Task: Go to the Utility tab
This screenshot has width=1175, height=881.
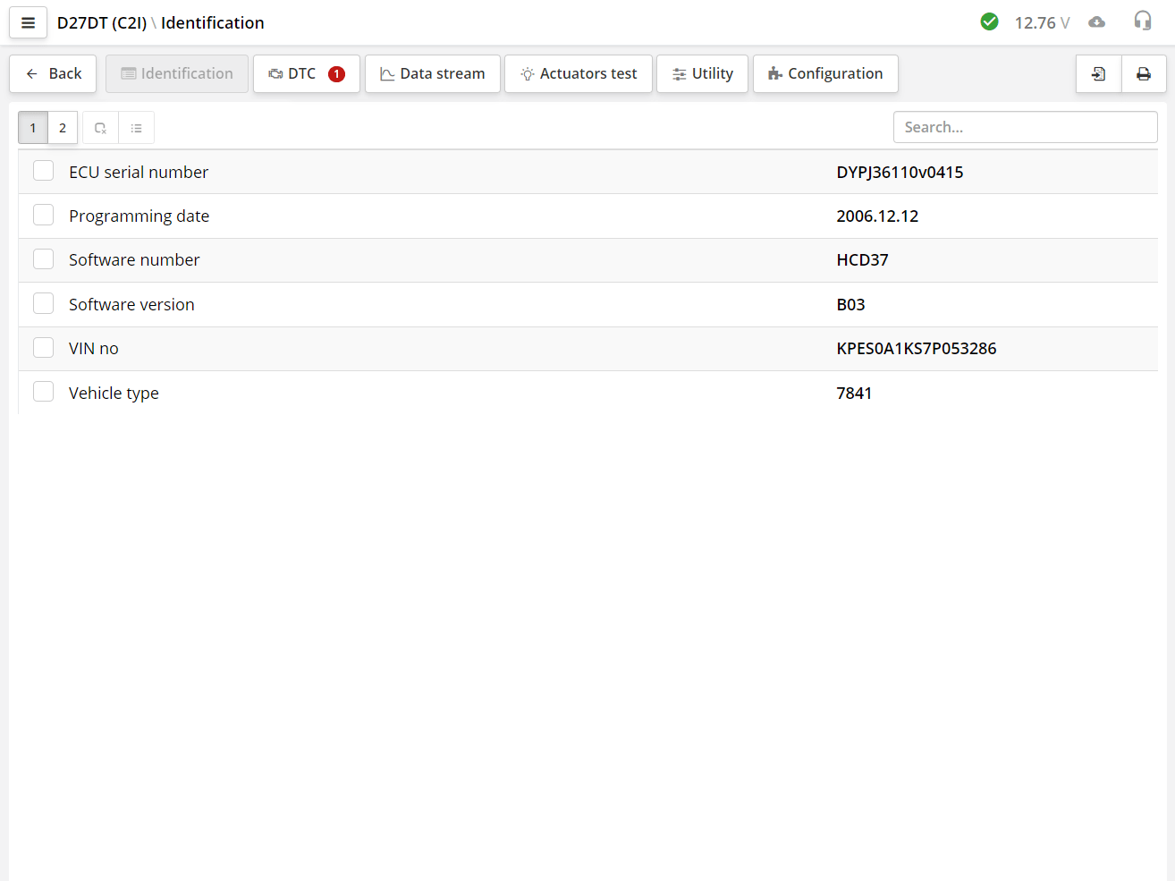Action: pos(702,74)
